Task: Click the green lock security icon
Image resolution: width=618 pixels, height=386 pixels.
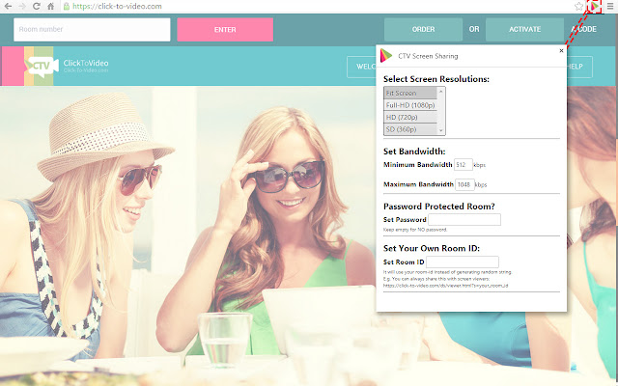Action: click(x=67, y=7)
